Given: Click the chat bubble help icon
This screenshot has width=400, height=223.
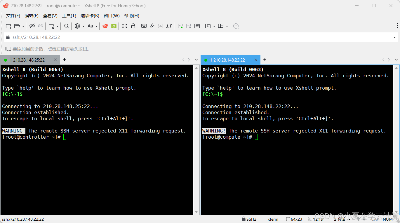Looking at the screenshot, I should tap(236, 26).
